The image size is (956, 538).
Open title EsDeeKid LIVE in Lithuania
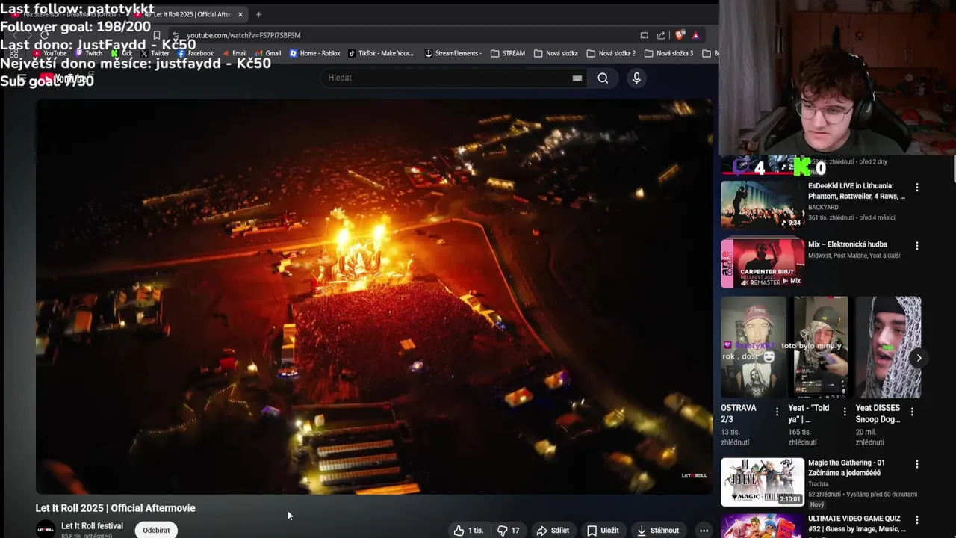click(857, 191)
